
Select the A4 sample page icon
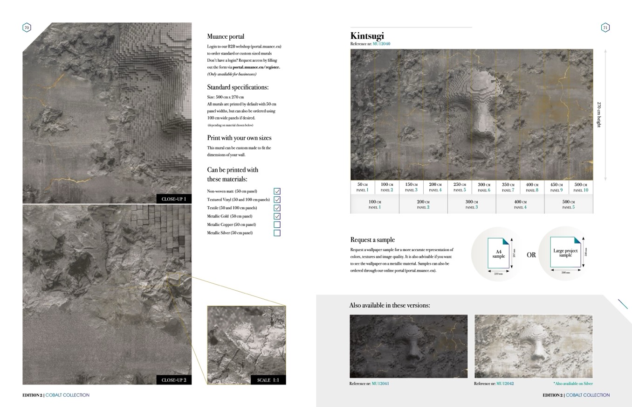coord(498,253)
